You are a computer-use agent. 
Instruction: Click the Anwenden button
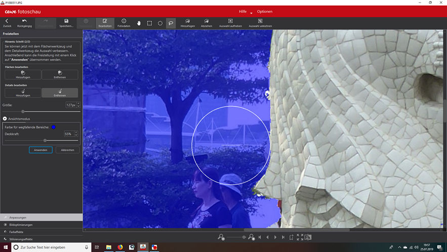click(40, 150)
